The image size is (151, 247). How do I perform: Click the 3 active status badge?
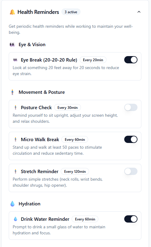[71, 12]
